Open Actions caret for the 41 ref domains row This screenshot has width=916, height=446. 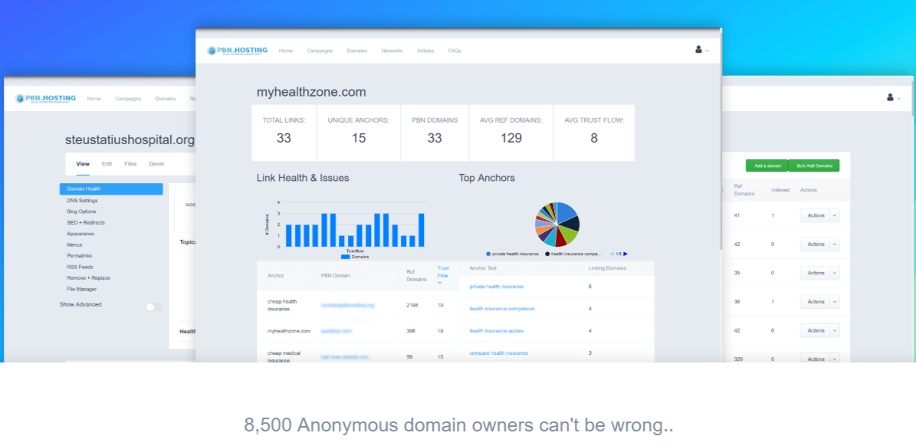[x=834, y=215]
